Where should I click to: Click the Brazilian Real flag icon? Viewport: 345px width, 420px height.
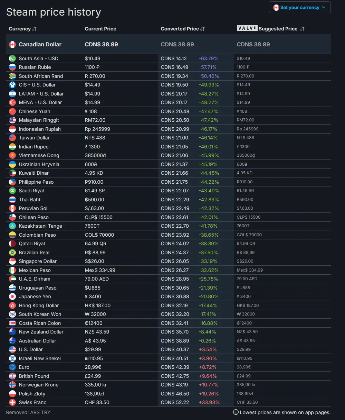[x=12, y=253]
